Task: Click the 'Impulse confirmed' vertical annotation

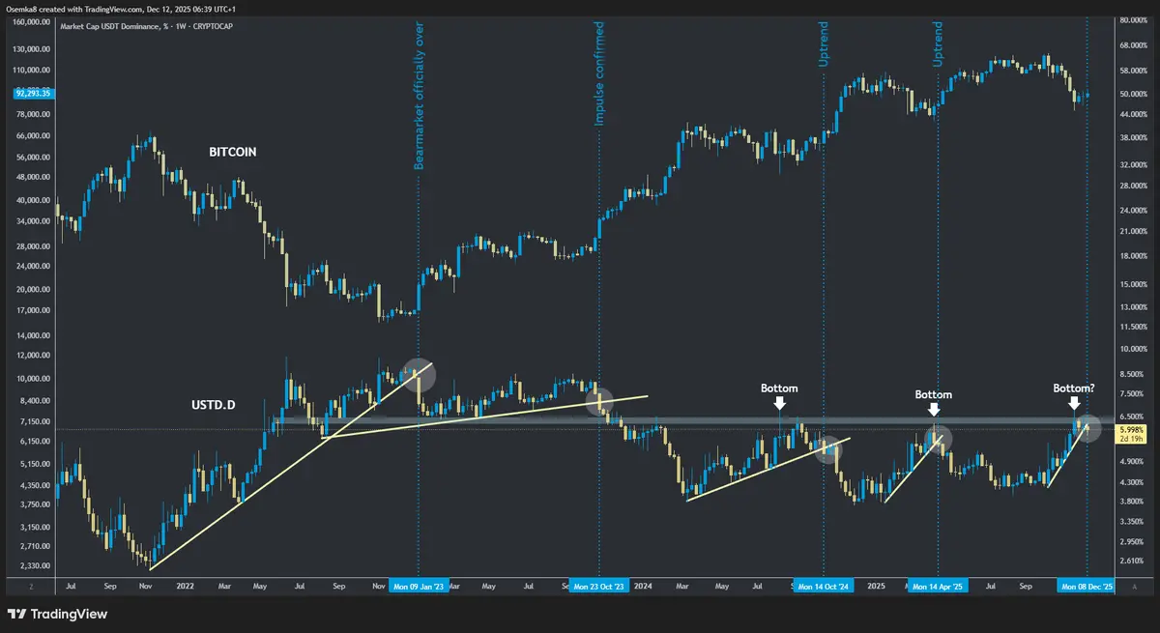Action: point(599,74)
